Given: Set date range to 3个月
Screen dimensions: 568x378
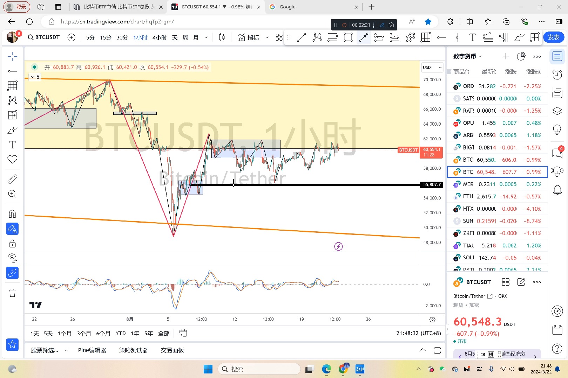Looking at the screenshot, I should (x=84, y=333).
